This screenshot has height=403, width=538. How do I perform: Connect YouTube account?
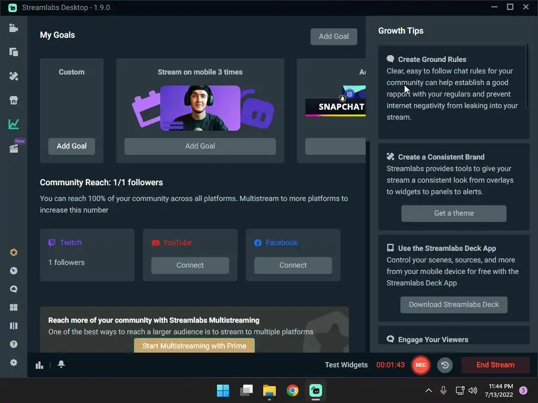pos(190,265)
